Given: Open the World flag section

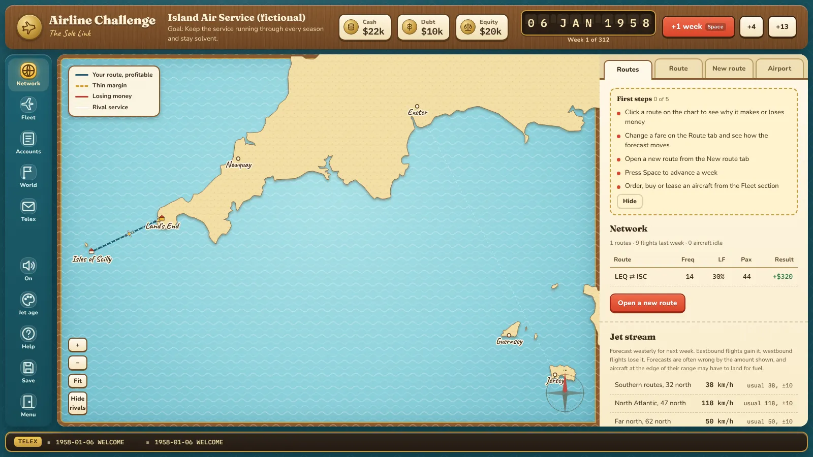Looking at the screenshot, I should pyautogui.click(x=28, y=176).
